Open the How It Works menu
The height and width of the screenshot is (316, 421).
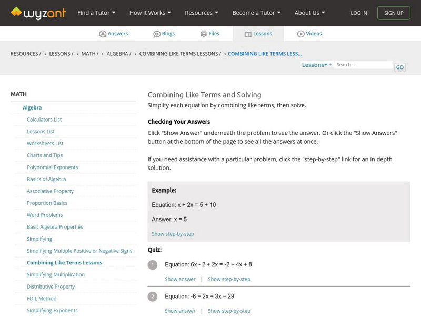[x=150, y=13]
